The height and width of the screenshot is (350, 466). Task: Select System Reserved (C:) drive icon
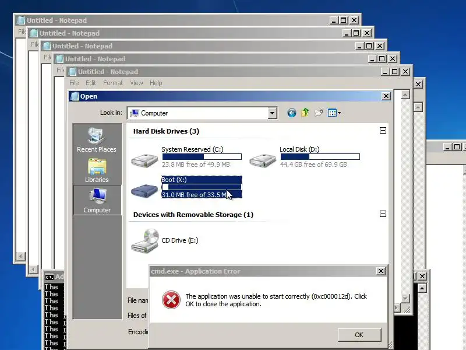[144, 160]
